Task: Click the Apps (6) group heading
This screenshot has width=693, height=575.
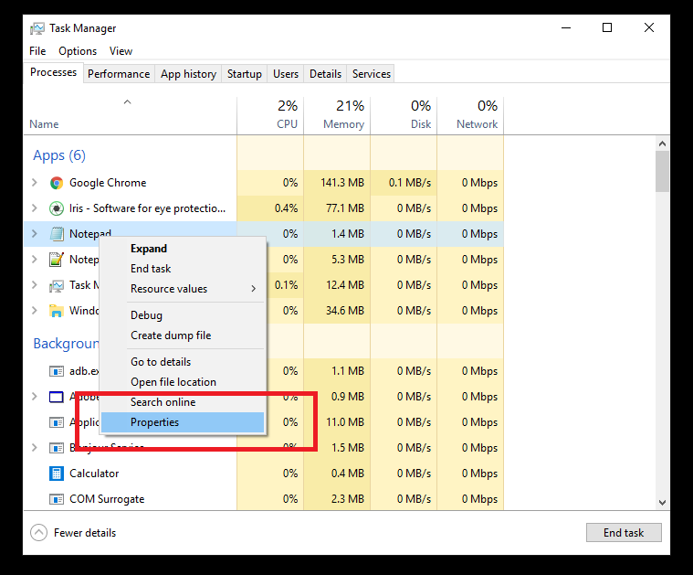Action: coord(59,155)
